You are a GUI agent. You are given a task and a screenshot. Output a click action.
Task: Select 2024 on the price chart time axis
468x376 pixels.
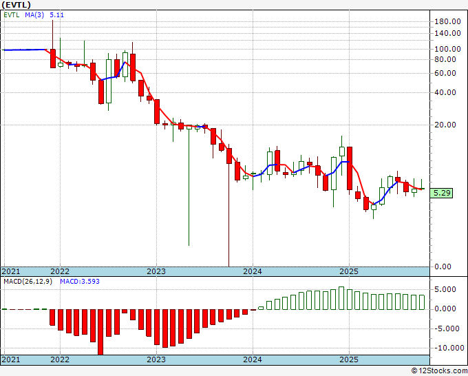(253, 271)
